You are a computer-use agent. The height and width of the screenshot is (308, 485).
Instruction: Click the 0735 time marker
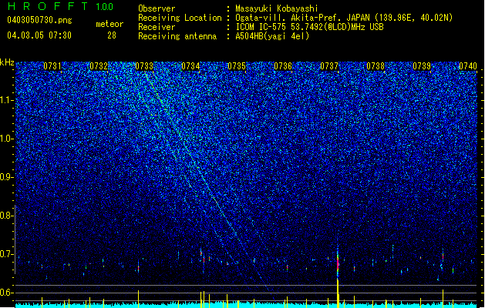click(x=237, y=66)
